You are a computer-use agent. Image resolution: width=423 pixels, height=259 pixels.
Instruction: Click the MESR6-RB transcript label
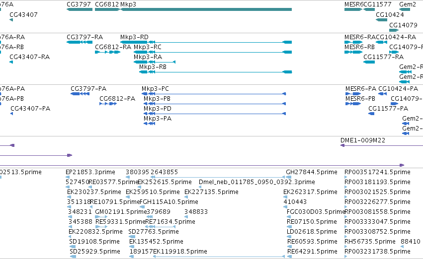coord(359,47)
